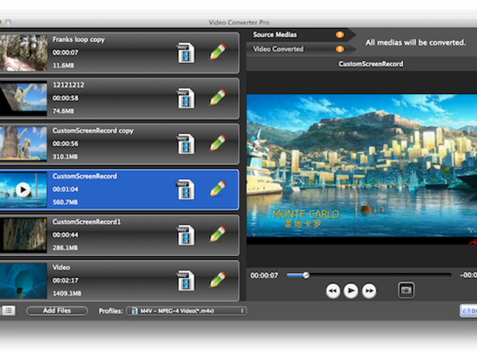Click the Add Files button
This screenshot has width=477, height=358.
[57, 310]
